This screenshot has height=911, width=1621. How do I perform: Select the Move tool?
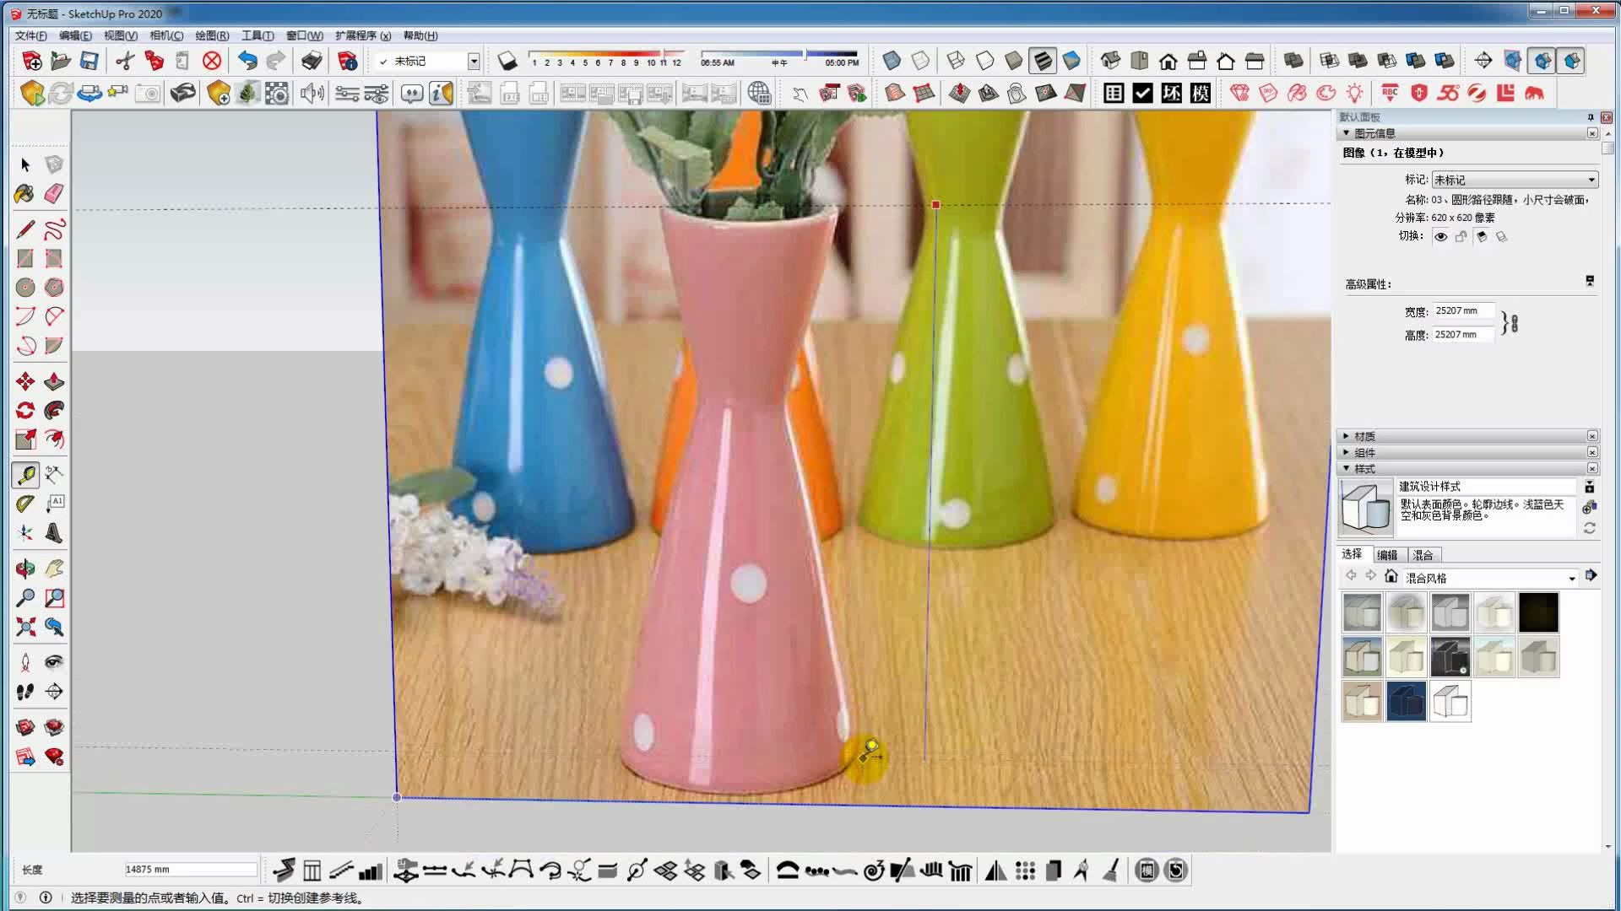[x=24, y=381]
